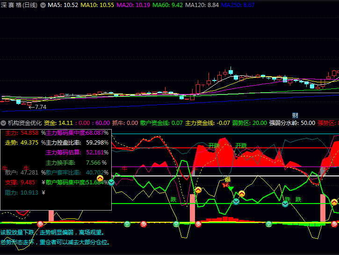This screenshot has width=339, height=255.
Task: Click the green triangle marker beside the butterfly
Action: [231, 188]
